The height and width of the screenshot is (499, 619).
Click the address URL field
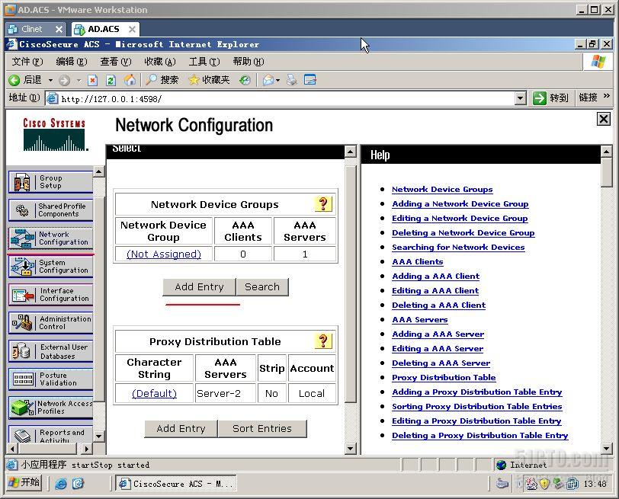(x=281, y=98)
